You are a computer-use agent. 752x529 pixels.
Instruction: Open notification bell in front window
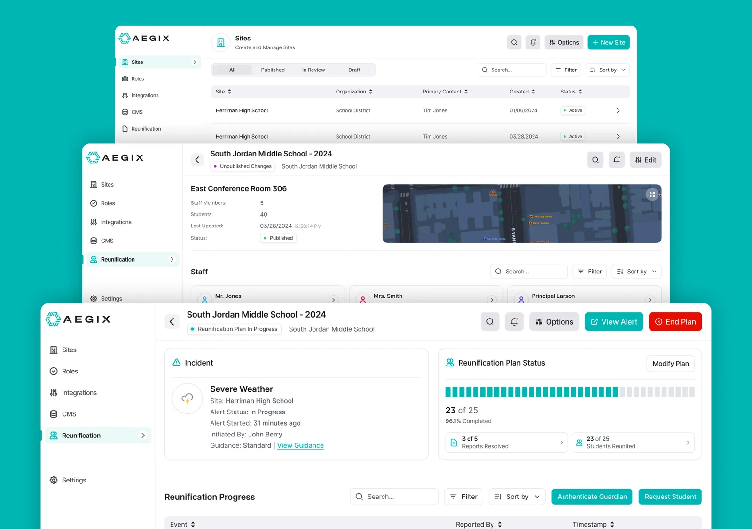point(514,322)
